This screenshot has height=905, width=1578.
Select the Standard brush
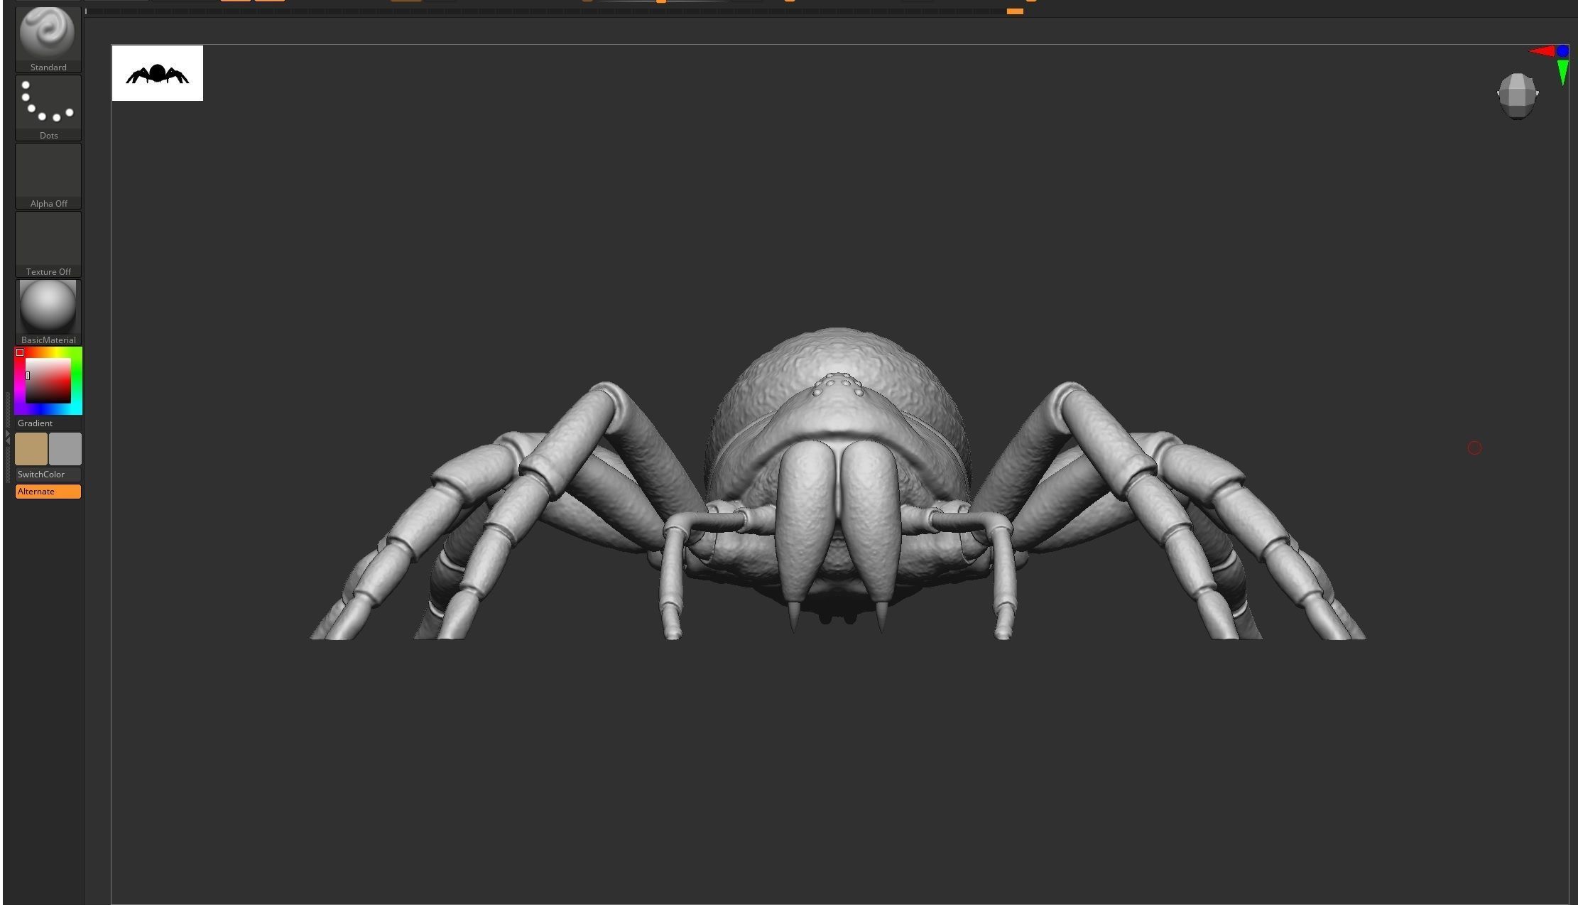click(x=48, y=33)
